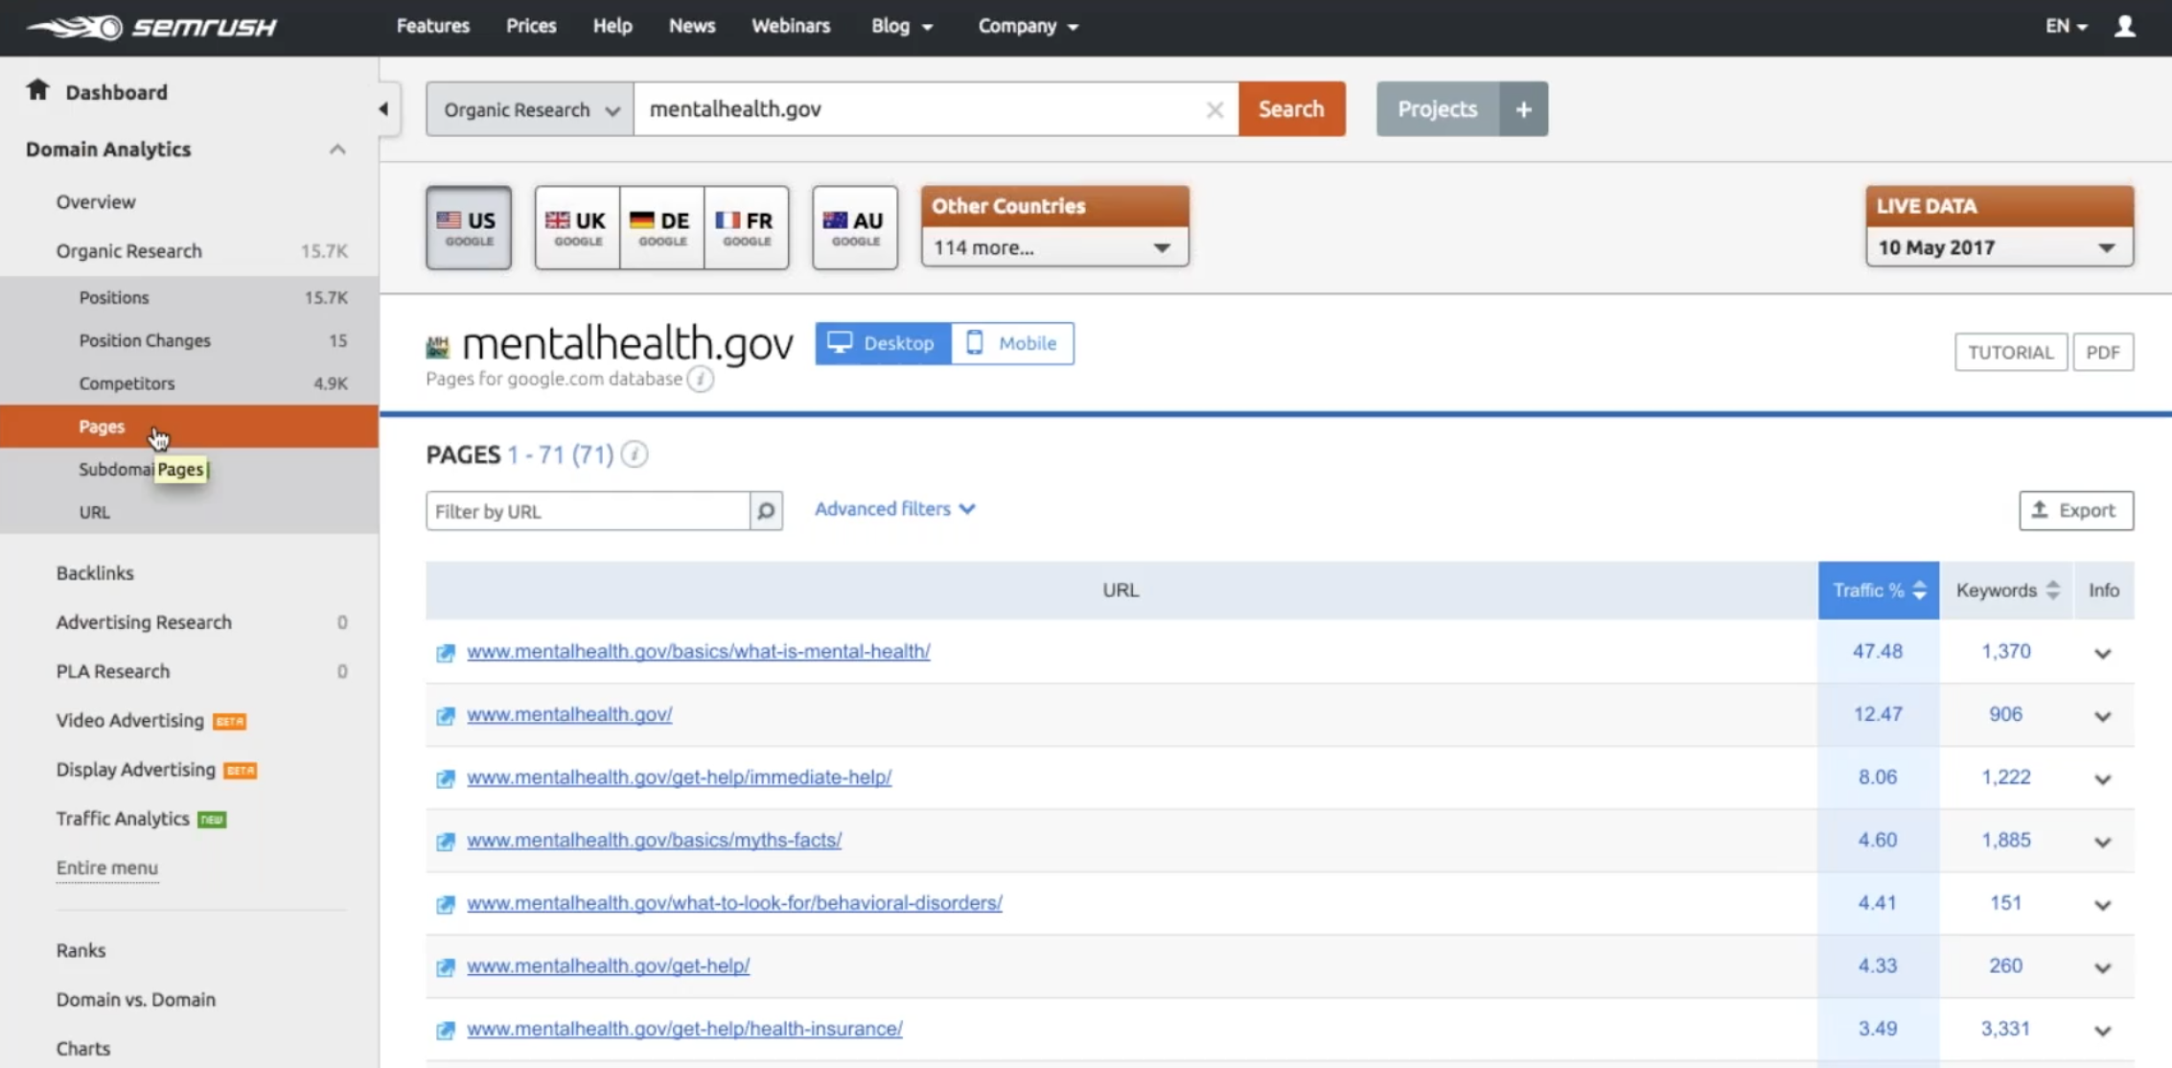The height and width of the screenshot is (1068, 2172).
Task: Switch to Mobile view
Action: 1012,343
